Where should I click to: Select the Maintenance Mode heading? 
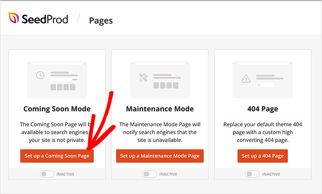click(x=160, y=109)
